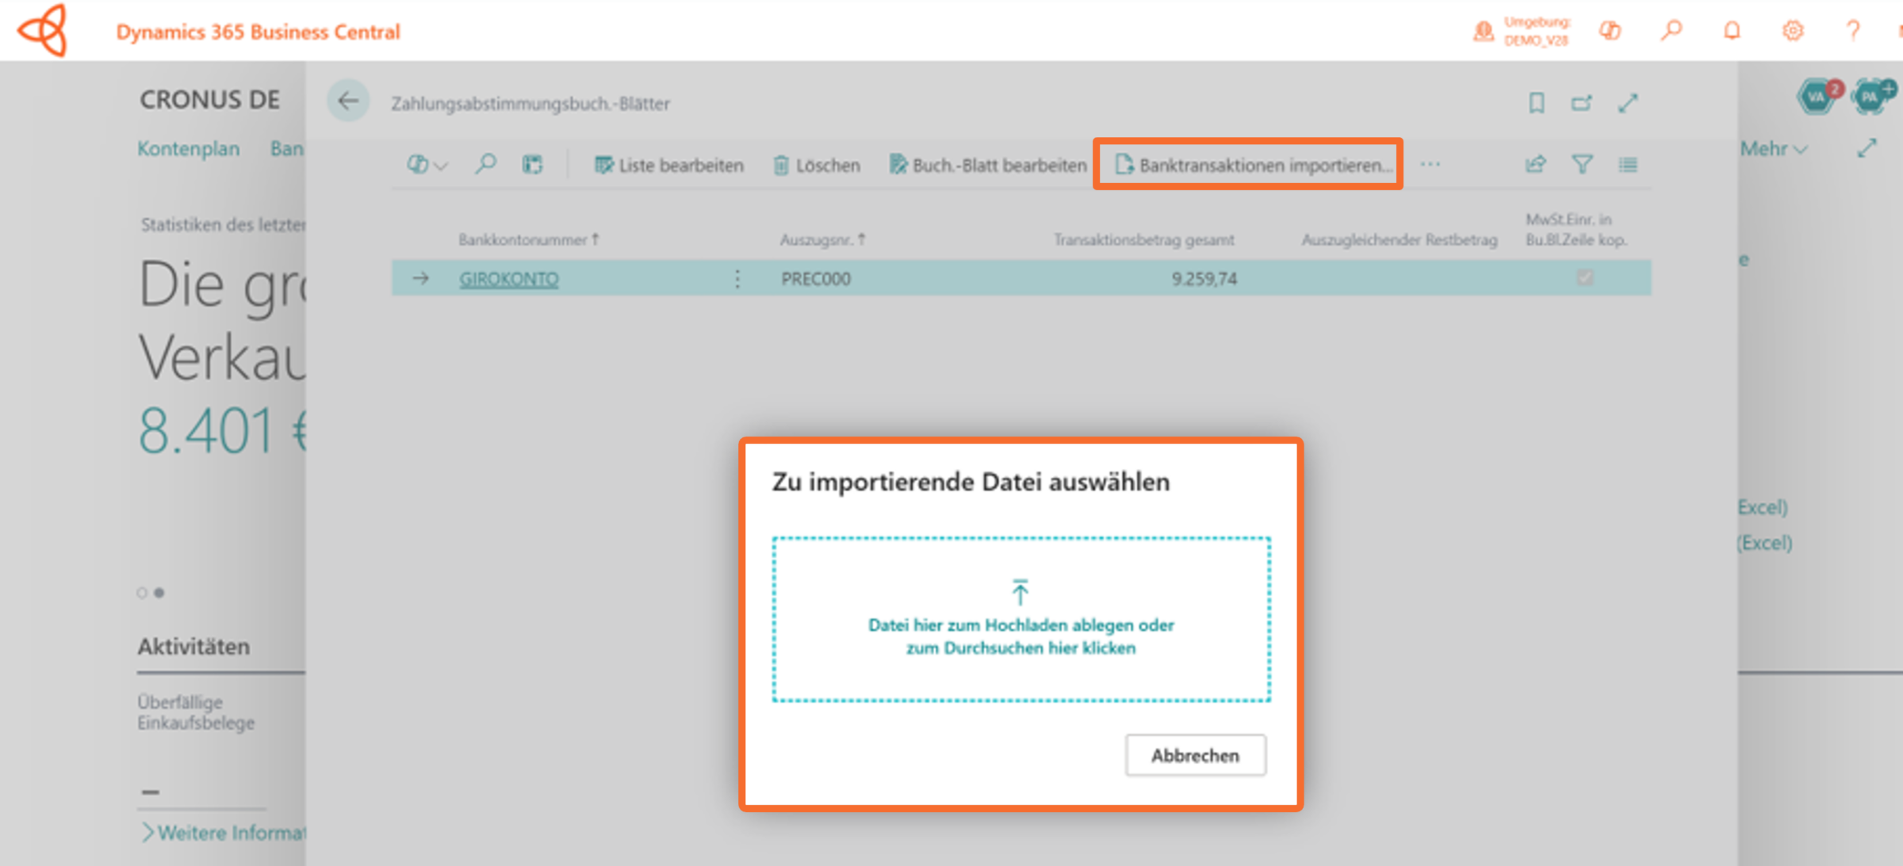
Task: Click the share icon in the list toolbar
Action: (1536, 165)
